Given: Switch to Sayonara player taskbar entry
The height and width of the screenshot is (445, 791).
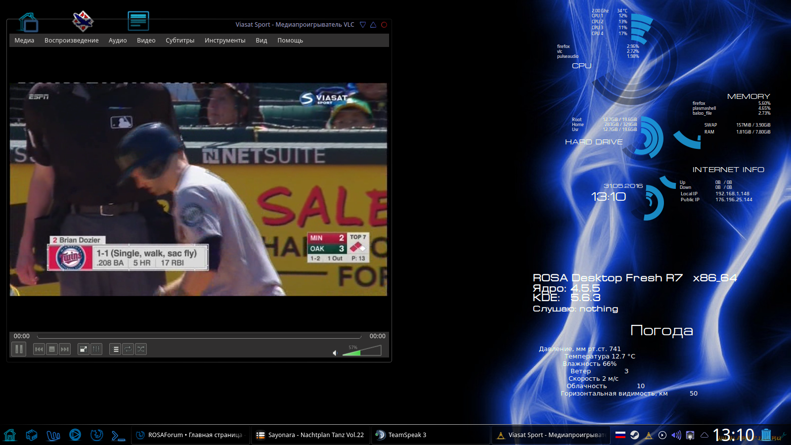Looking at the screenshot, I should pos(311,435).
